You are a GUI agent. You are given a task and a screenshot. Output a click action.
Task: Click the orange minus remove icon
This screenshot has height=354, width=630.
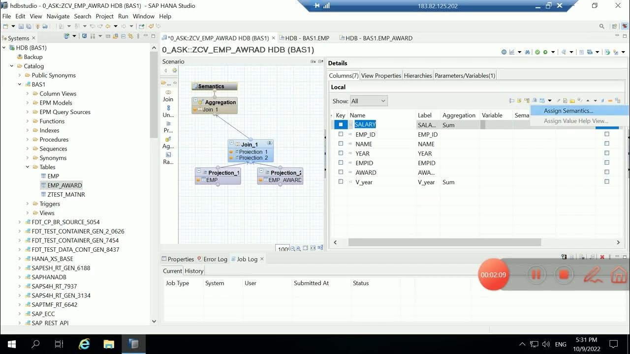tap(610, 101)
